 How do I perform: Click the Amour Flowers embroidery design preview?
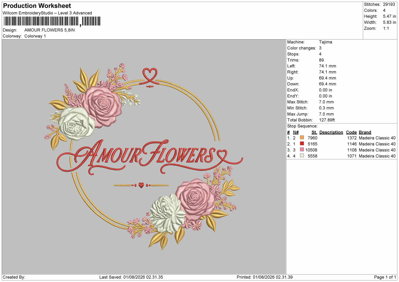144,156
